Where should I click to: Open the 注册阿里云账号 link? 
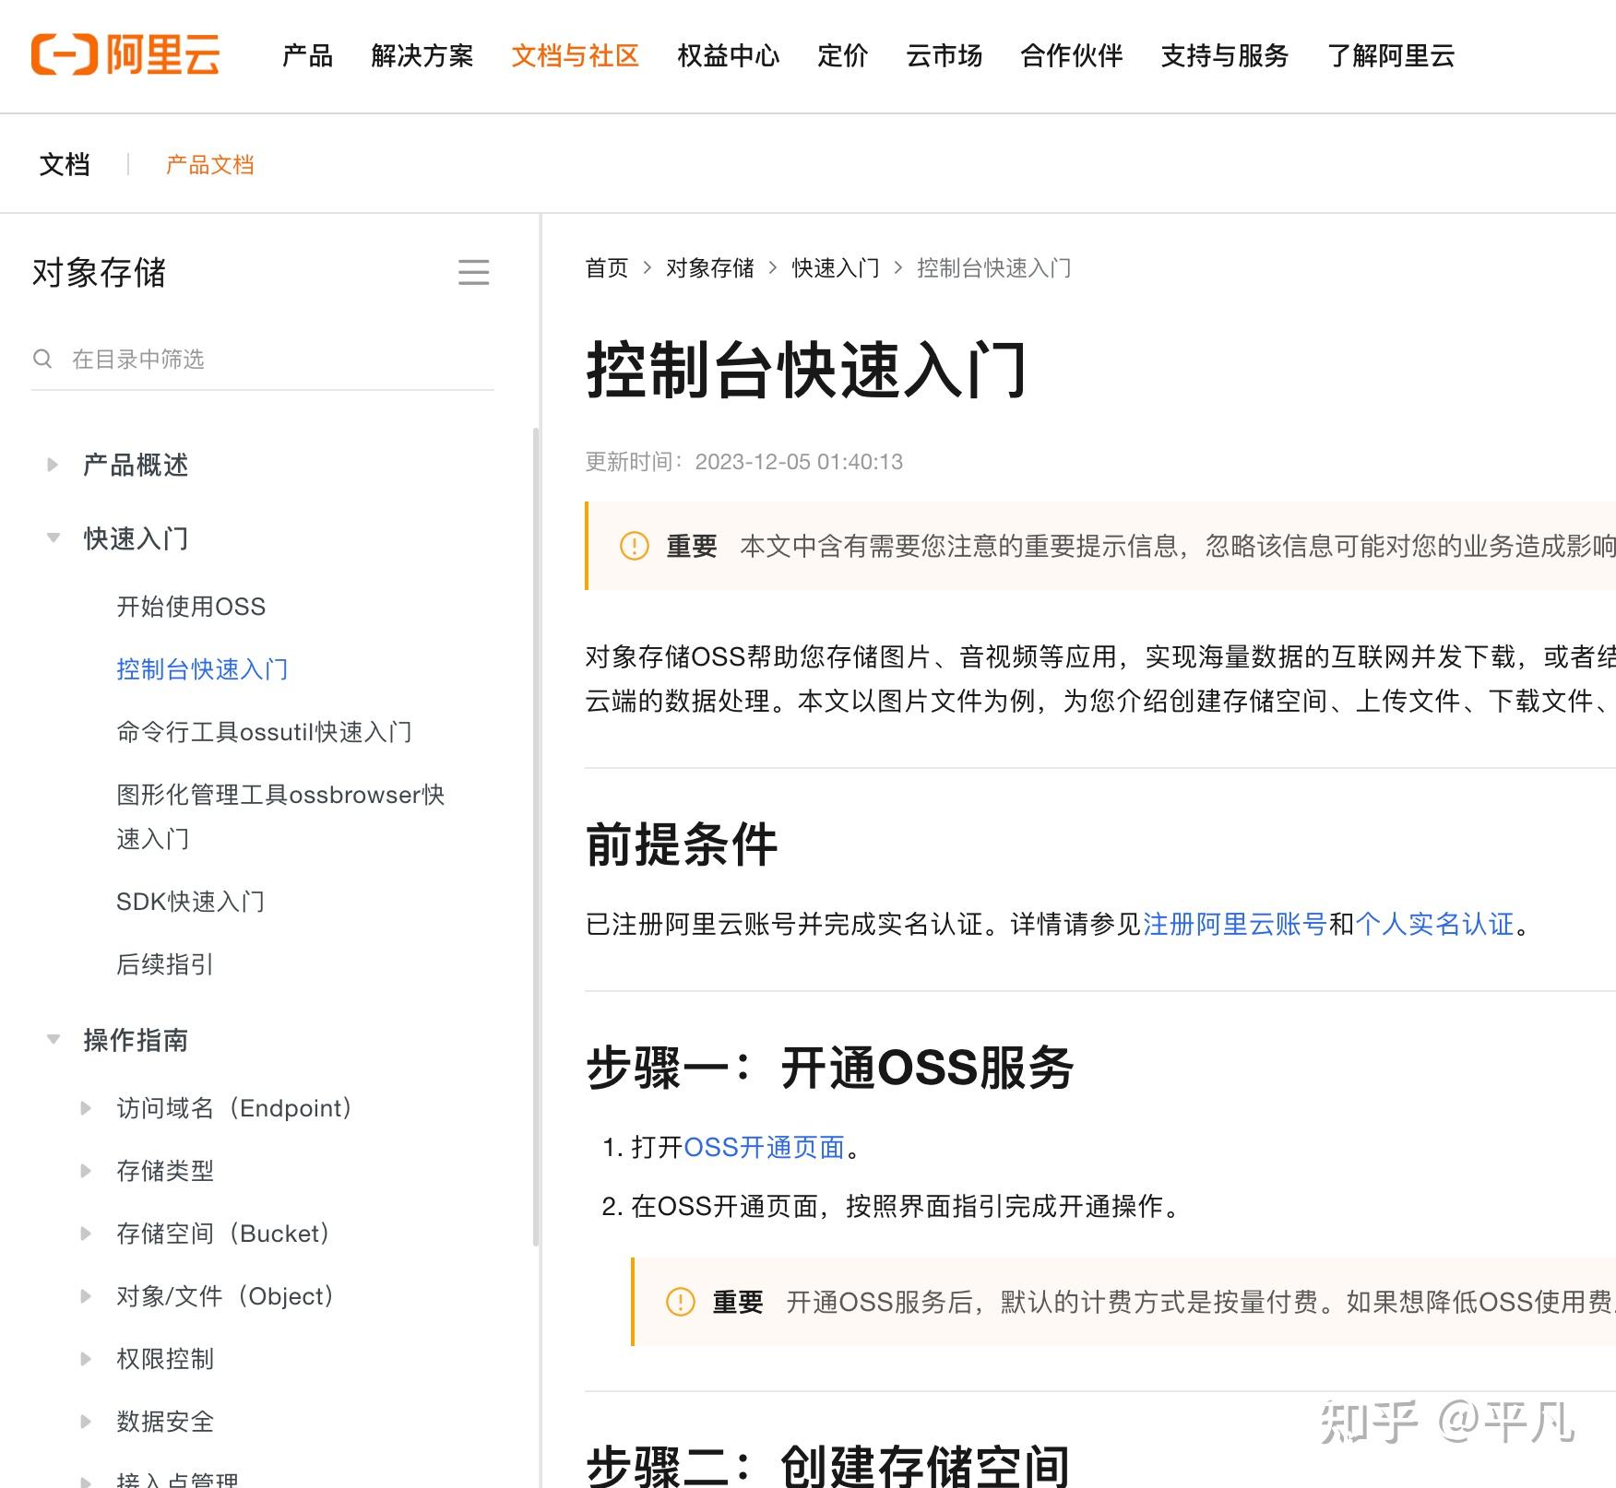pos(1235,923)
